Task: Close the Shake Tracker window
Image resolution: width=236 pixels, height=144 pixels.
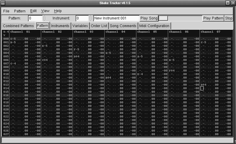Action: coord(233,3)
